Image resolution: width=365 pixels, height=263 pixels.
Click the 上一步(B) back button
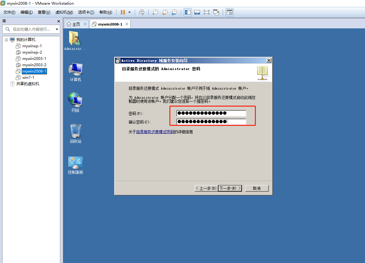[206, 188]
